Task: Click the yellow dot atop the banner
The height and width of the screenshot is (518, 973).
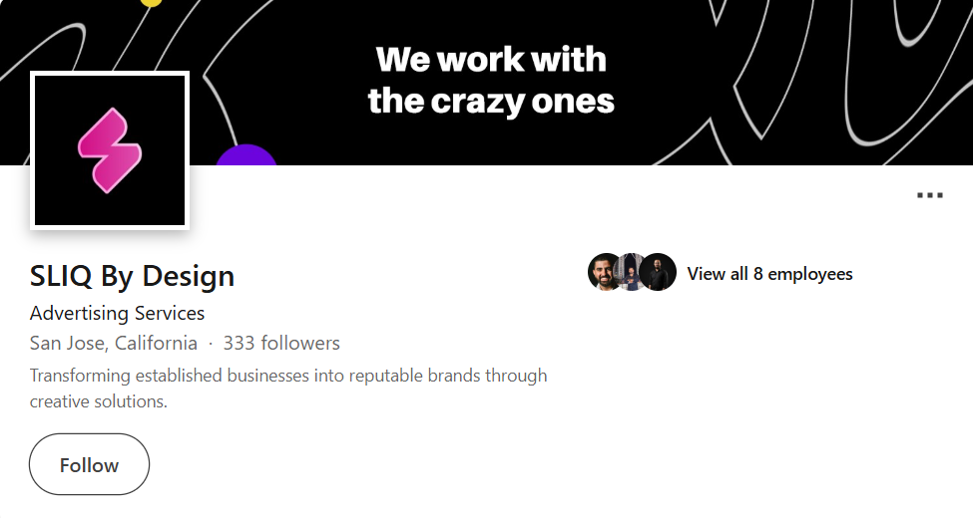Action: tap(151, 3)
